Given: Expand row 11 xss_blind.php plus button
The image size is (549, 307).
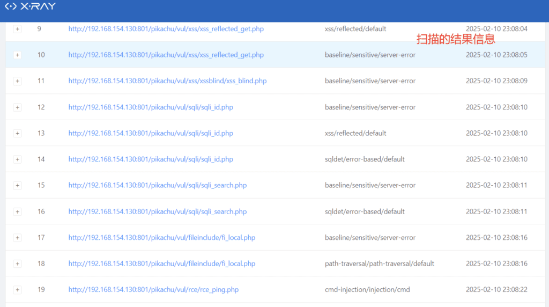Looking at the screenshot, I should coord(17,81).
